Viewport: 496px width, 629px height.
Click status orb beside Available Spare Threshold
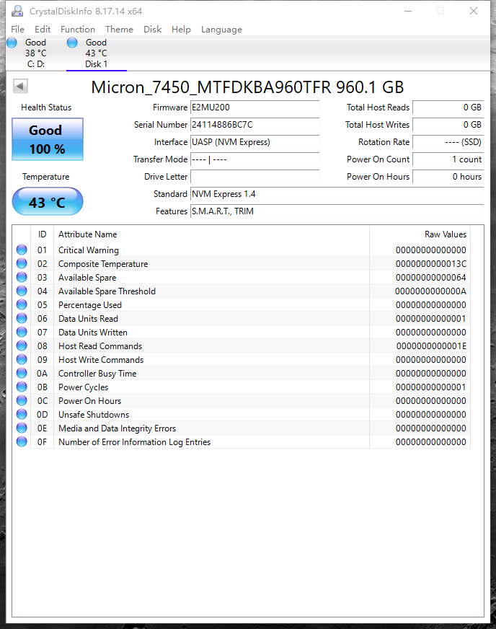[22, 291]
